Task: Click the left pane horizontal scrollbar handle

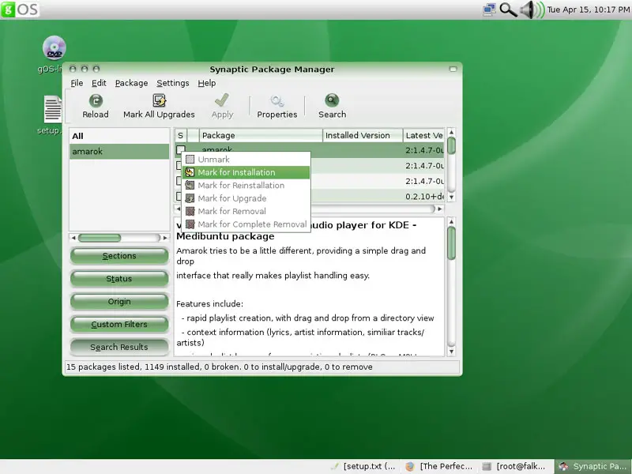Action: tap(100, 238)
